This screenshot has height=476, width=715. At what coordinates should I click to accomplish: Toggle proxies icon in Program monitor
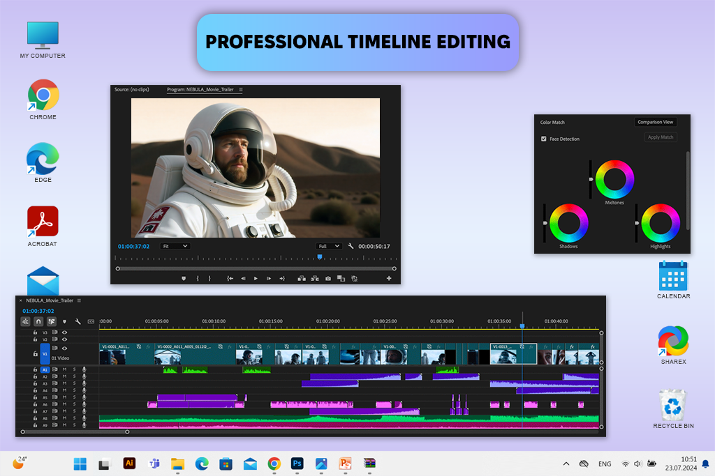point(354,279)
